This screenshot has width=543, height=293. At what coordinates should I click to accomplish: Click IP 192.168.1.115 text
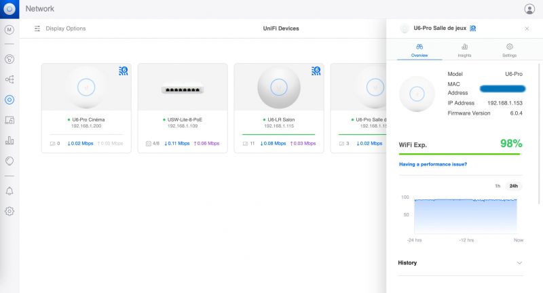point(279,126)
